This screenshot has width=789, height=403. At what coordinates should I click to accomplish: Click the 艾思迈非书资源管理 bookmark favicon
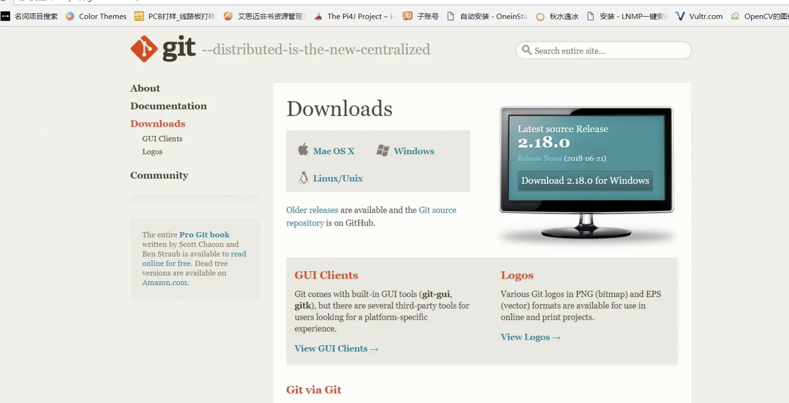(228, 16)
